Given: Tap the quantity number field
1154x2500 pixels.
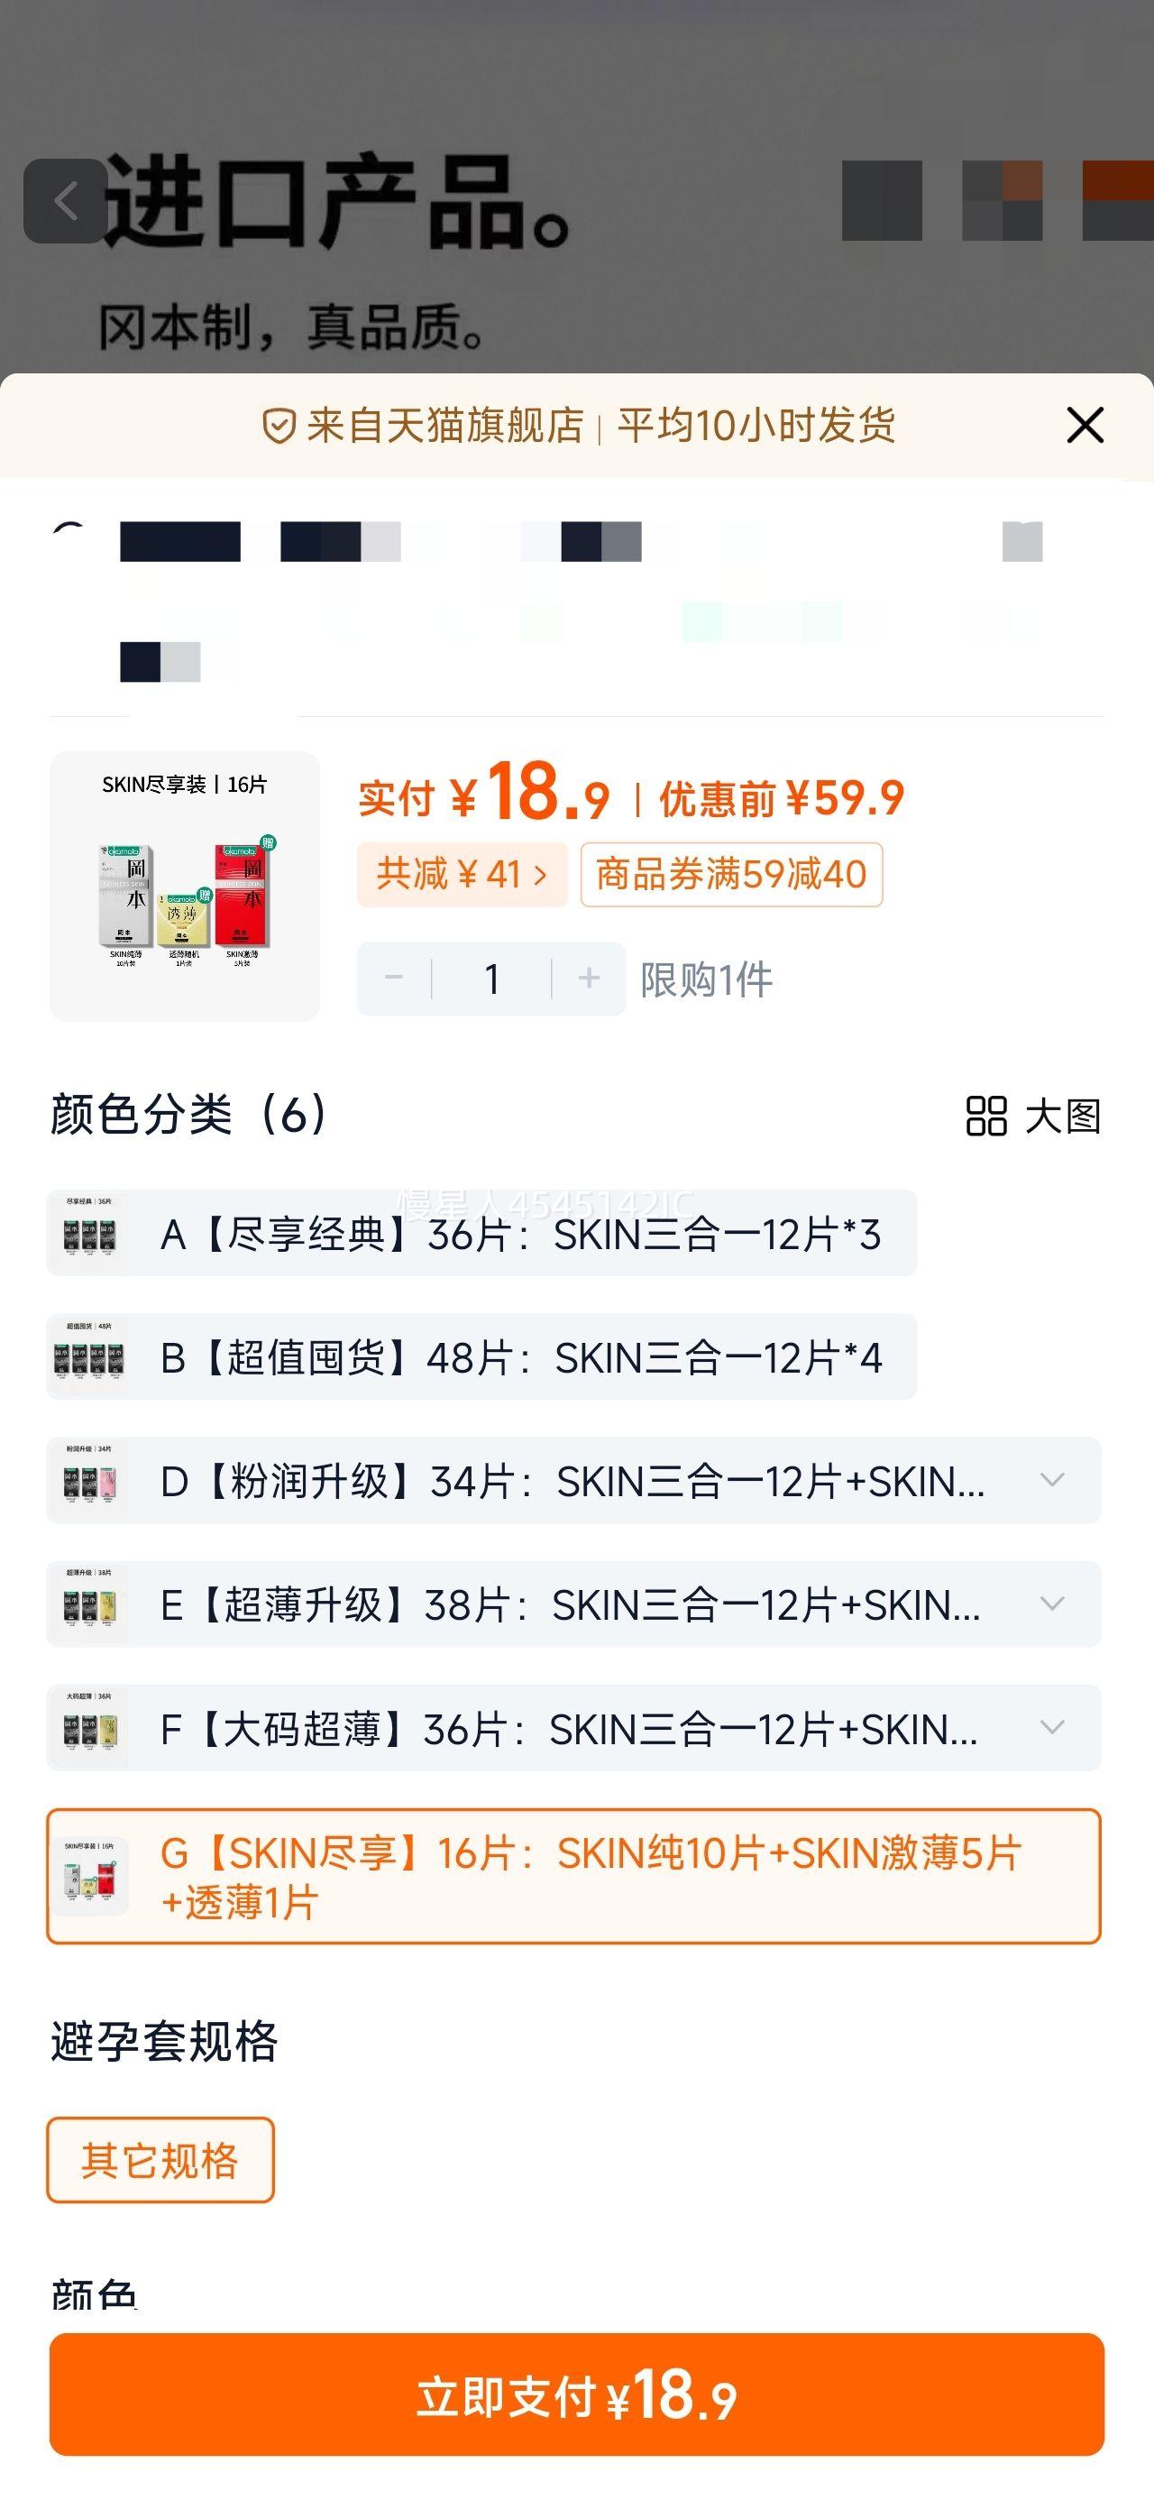Looking at the screenshot, I should click(x=492, y=979).
